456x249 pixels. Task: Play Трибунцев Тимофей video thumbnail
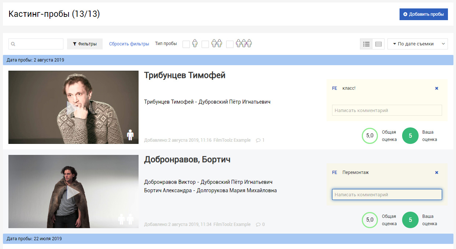[73, 107]
